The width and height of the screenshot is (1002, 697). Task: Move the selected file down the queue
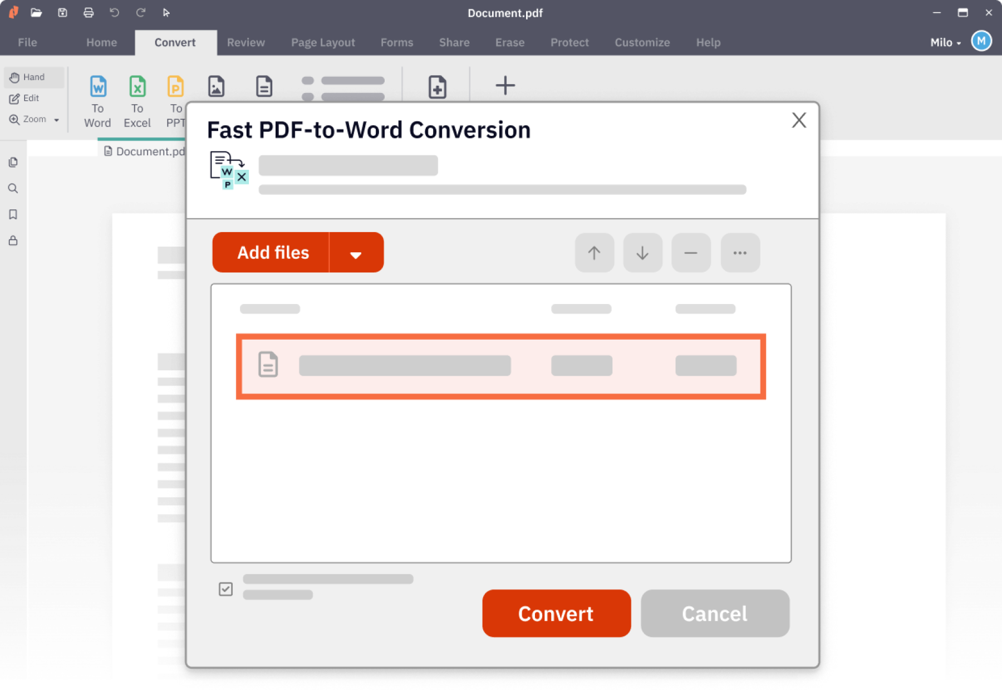point(642,253)
